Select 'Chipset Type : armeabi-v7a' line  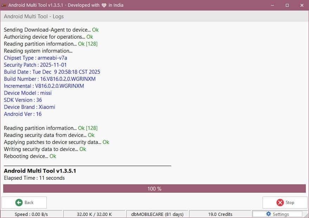point(36,58)
